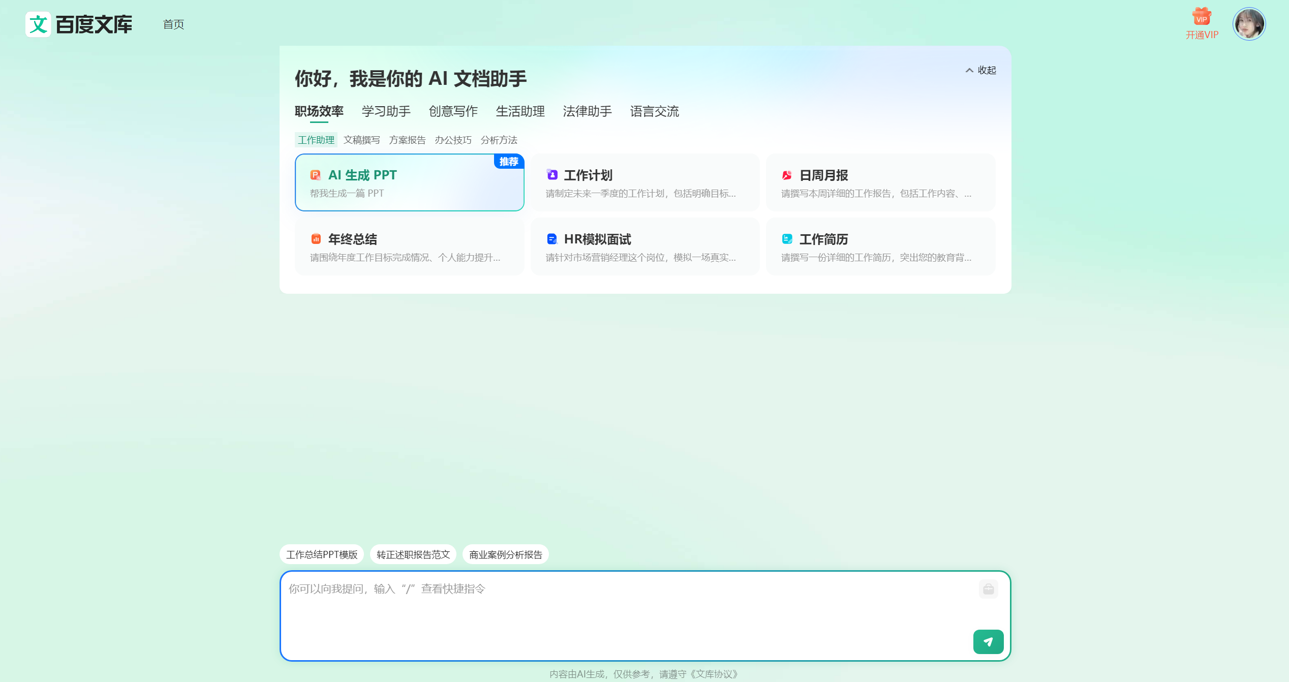Click the 转正述职报告范文 suggestion chip

tap(412, 554)
